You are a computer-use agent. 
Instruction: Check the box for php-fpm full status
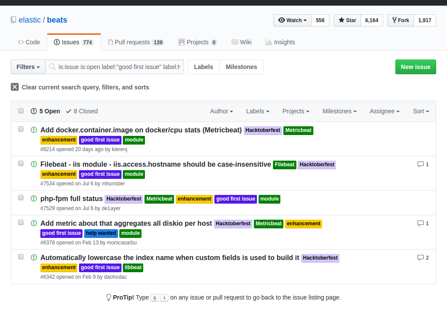(x=21, y=198)
